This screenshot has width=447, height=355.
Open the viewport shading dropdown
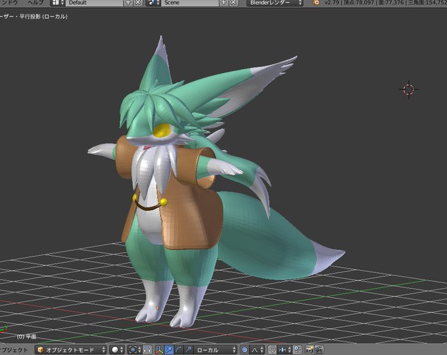coord(117,350)
